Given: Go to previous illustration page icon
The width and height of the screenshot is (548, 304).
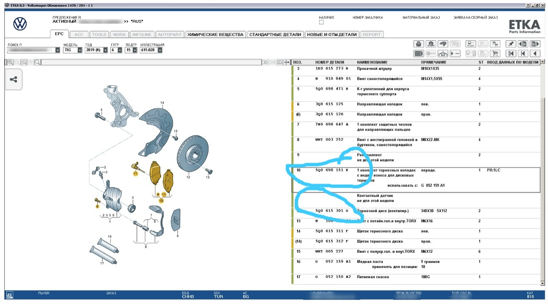Looking at the screenshot, I should pos(523,44).
